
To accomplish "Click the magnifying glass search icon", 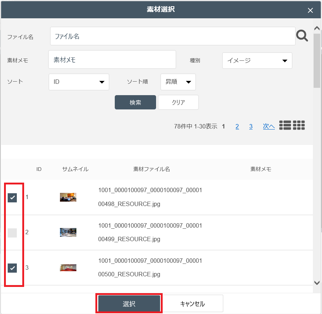I will tap(302, 36).
